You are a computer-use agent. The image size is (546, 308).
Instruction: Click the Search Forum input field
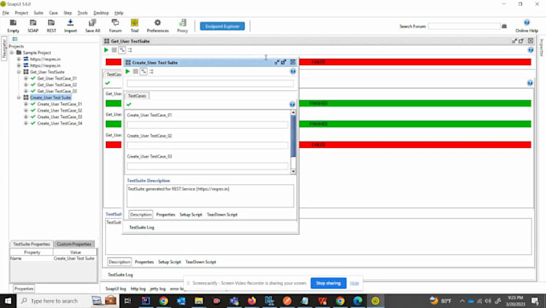(464, 27)
